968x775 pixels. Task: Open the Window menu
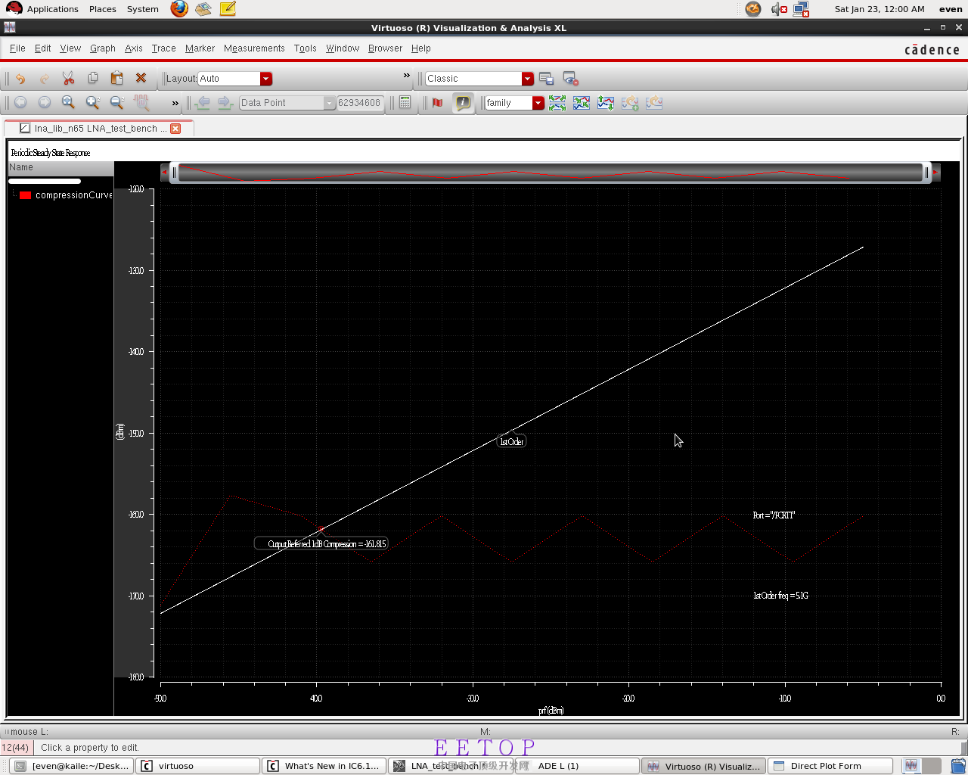[x=343, y=48]
